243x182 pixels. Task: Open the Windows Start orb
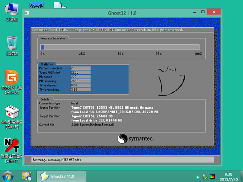(x=8, y=176)
